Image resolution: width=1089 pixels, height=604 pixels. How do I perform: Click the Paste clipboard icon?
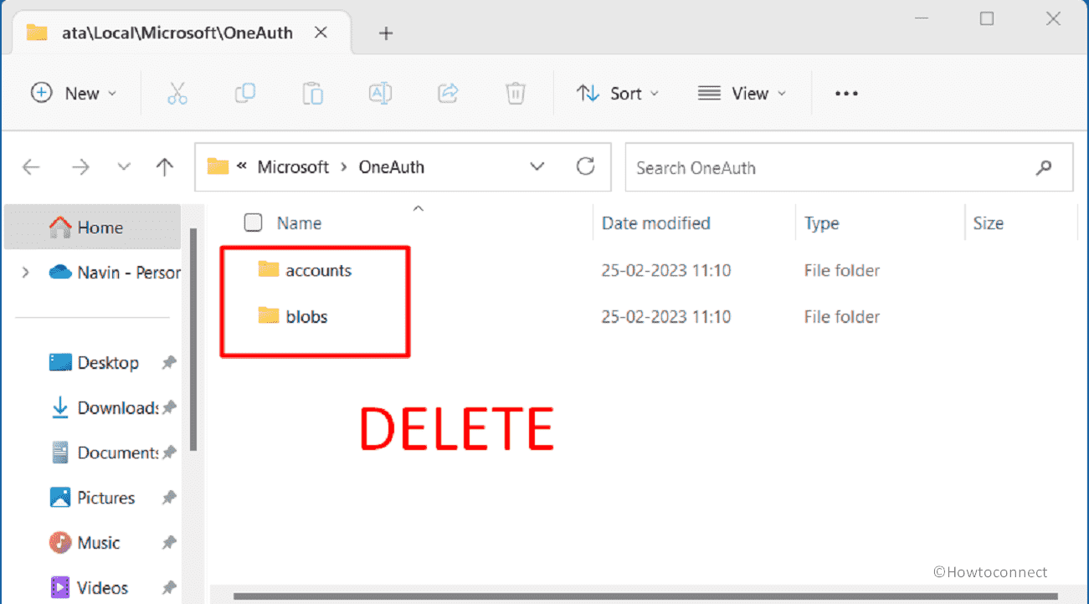click(313, 93)
